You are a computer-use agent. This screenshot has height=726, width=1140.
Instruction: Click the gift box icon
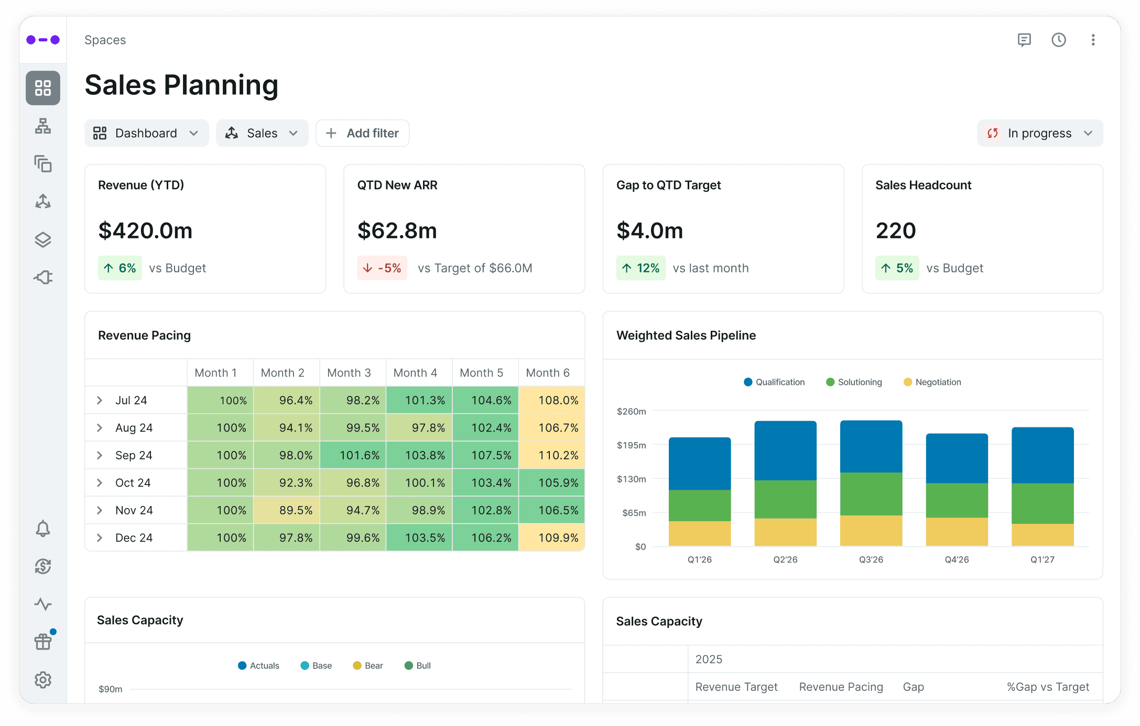pos(43,641)
